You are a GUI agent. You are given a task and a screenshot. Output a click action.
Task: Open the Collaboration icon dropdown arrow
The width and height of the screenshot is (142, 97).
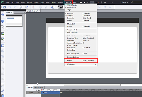click(55, 7)
